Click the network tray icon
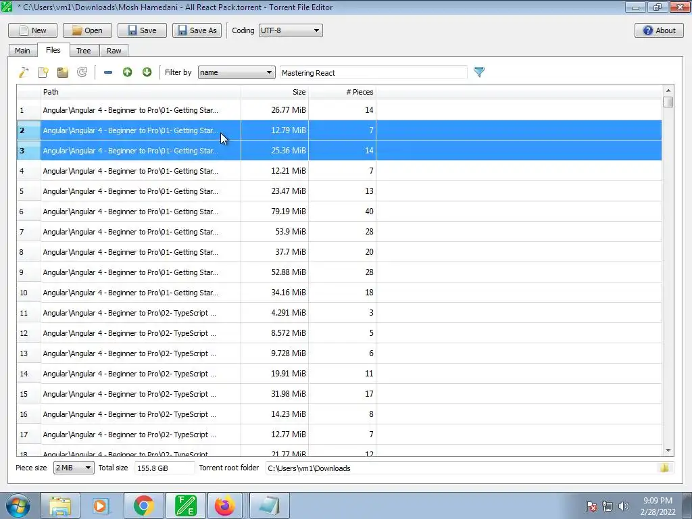 coord(608,506)
